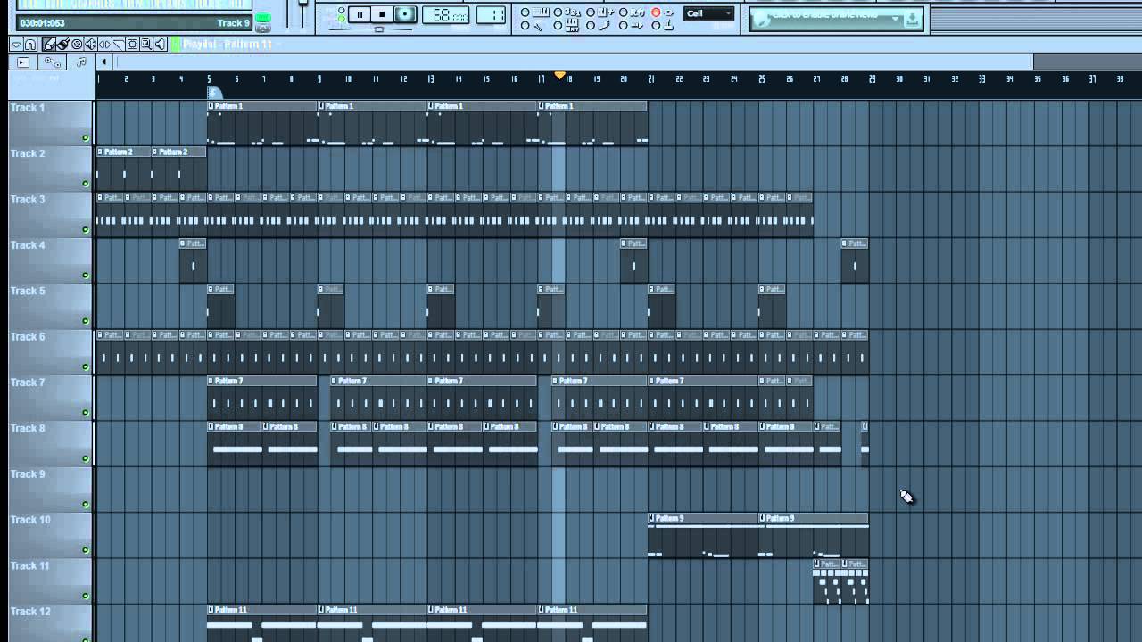Select the Mute speaker tool
The width and height of the screenshot is (1142, 642).
click(91, 45)
